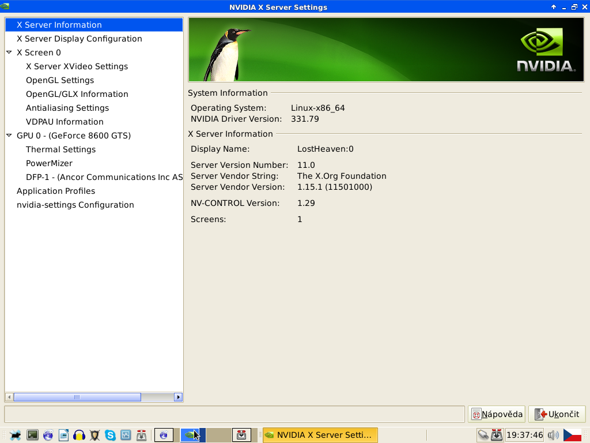Open nvidia-settings Configuration
Image resolution: width=590 pixels, height=443 pixels.
coord(75,205)
